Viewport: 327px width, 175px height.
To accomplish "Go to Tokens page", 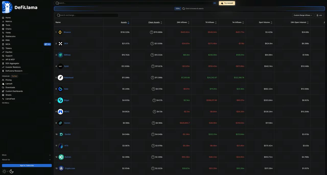I will click(x=9, y=48).
